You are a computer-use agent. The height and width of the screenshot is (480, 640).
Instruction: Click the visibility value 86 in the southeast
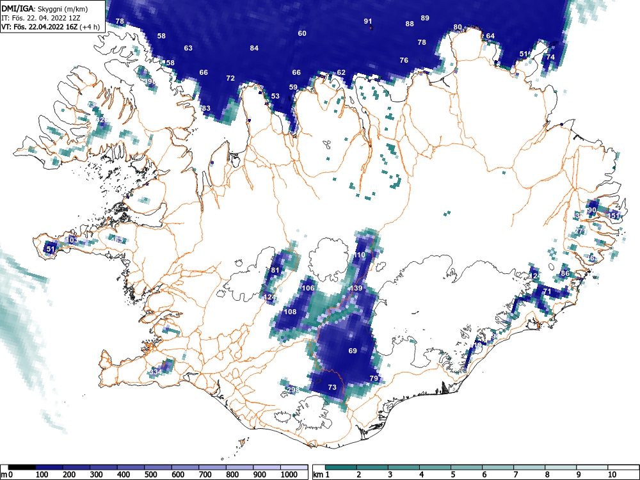click(x=565, y=273)
